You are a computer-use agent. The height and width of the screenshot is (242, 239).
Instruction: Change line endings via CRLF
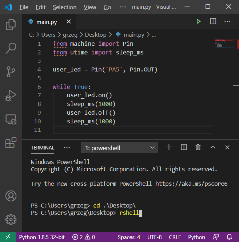[175, 237]
